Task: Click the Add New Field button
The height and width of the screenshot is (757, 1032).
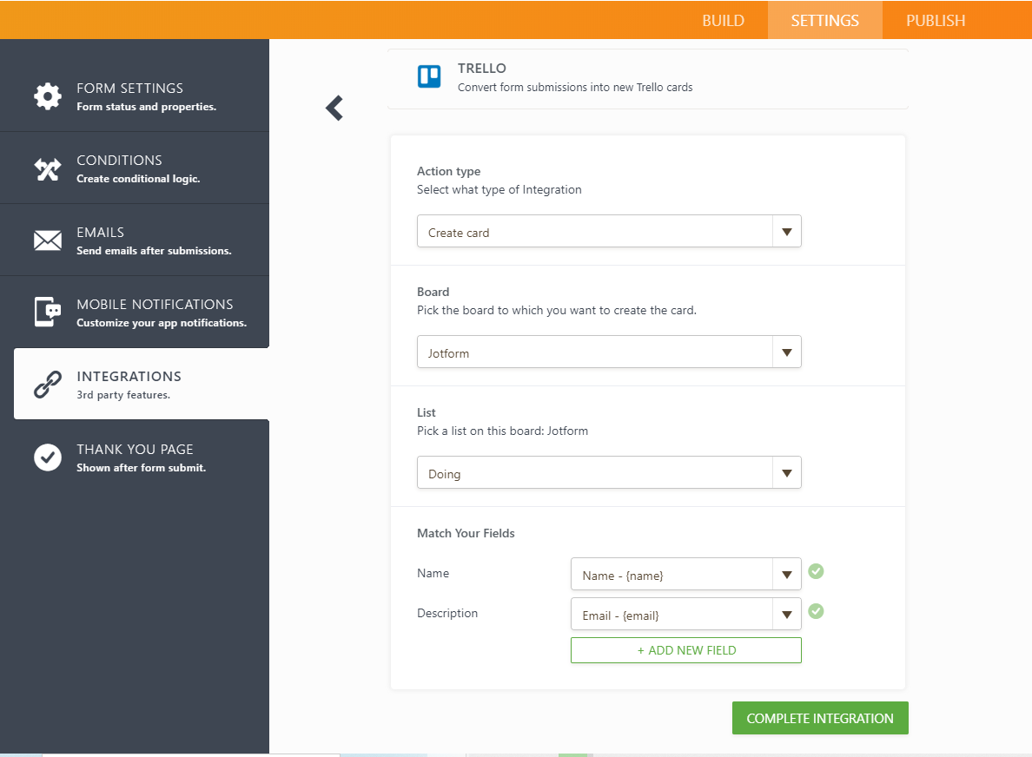Action: coord(685,650)
